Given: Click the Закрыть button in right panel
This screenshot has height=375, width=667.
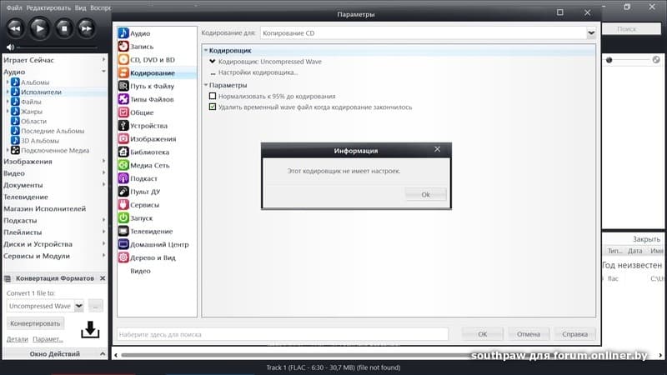Looking at the screenshot, I should point(646,239).
